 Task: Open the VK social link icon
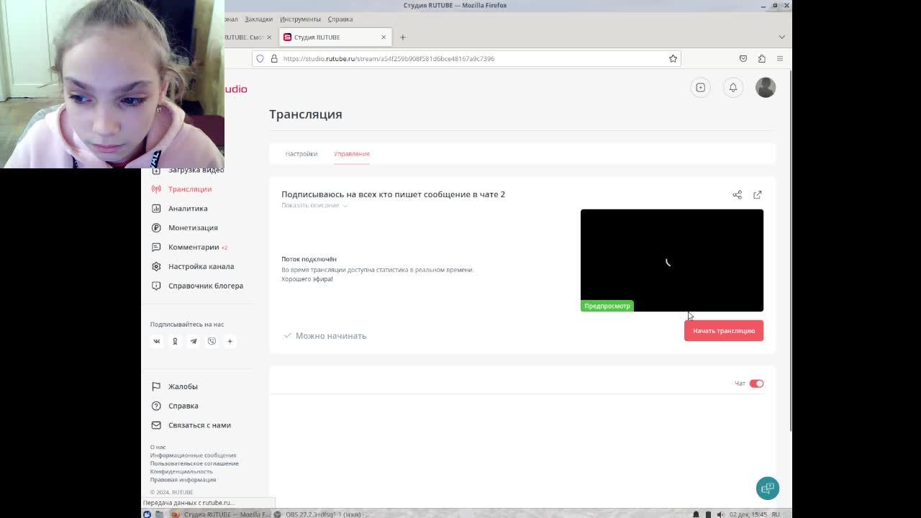click(156, 341)
